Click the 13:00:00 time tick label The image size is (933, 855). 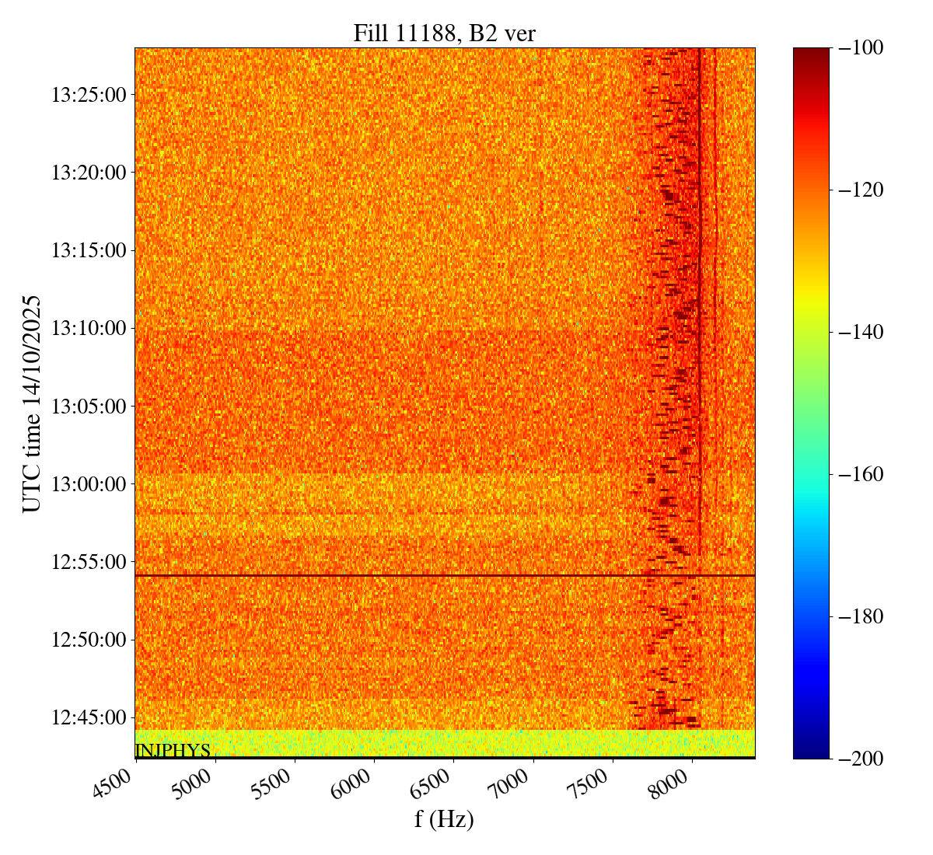point(89,483)
